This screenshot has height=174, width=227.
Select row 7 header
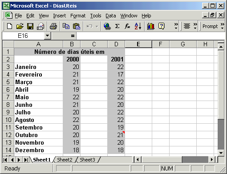click(8, 97)
